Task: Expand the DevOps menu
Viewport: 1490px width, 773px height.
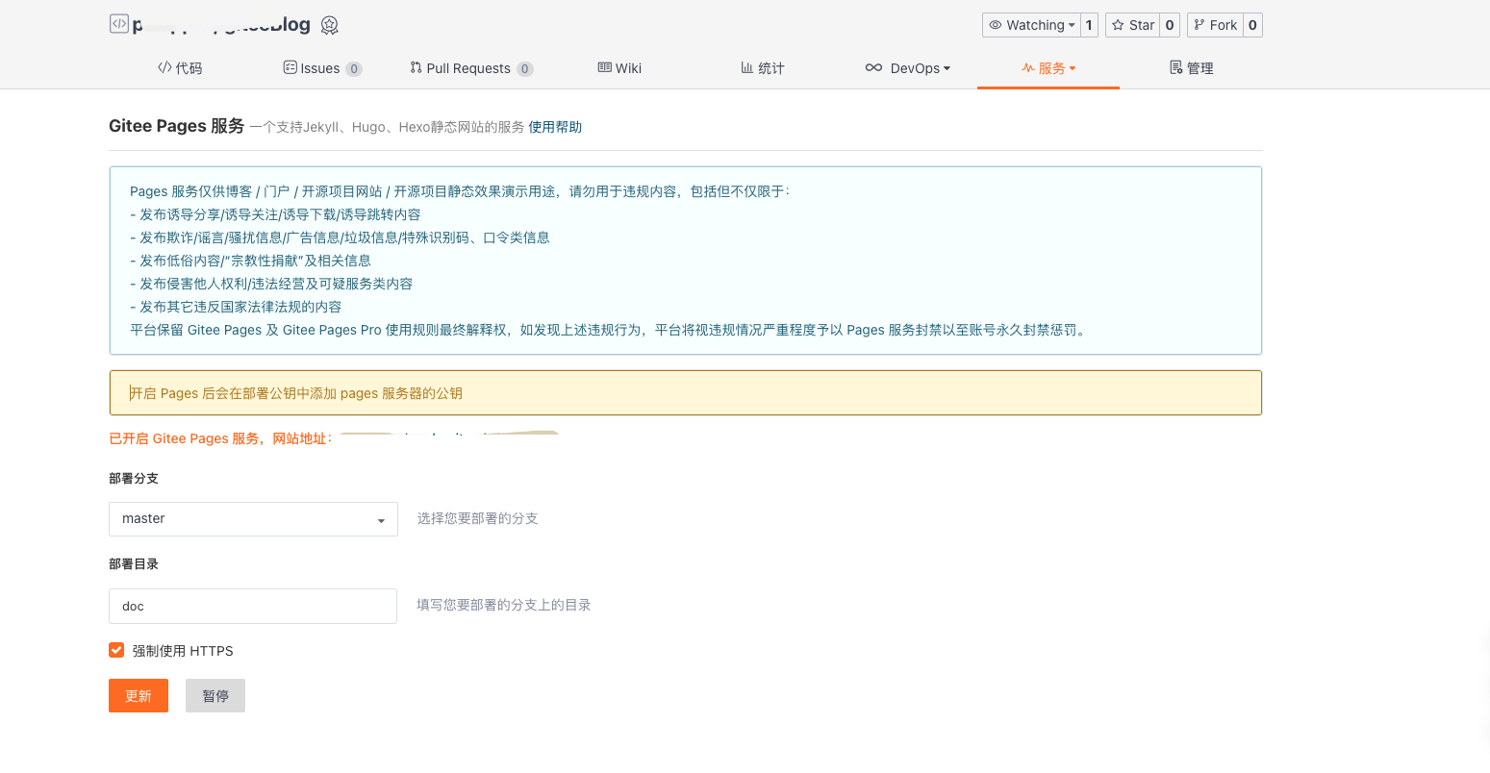Action: 907,68
